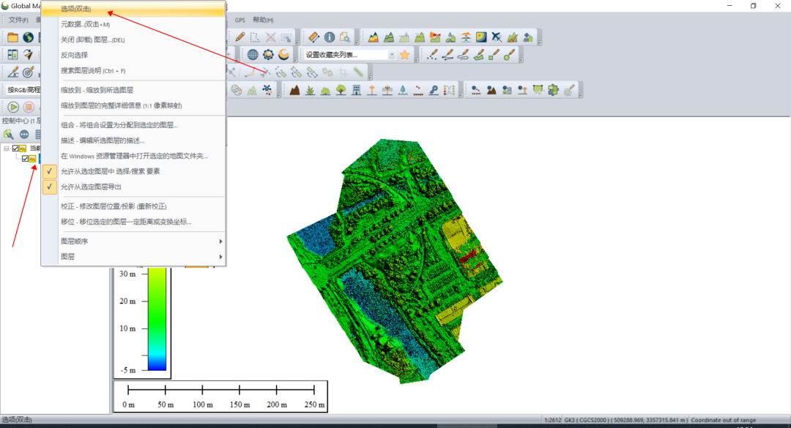Click the water drop toolbar icon
This screenshot has height=428, width=791.
click(403, 90)
